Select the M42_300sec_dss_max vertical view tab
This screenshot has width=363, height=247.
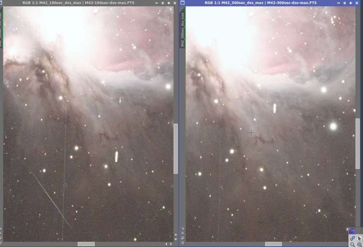[182, 29]
